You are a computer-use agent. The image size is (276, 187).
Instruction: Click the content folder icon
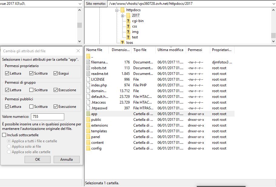click(88, 143)
